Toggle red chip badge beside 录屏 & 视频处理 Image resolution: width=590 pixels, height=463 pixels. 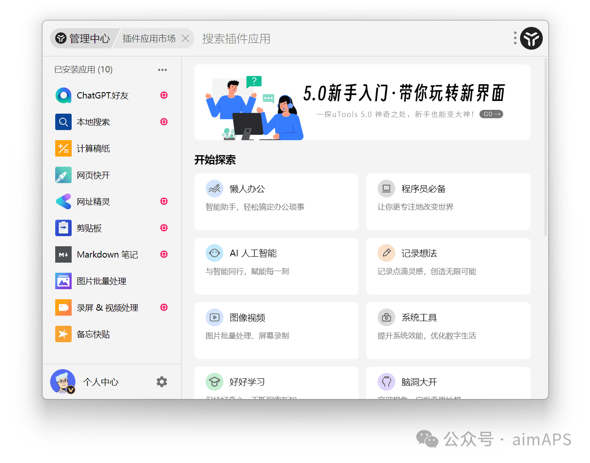click(164, 307)
